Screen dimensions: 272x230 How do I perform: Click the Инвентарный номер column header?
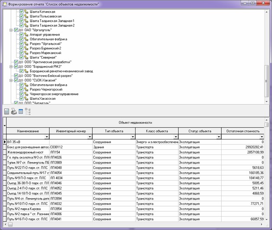pos(71,131)
